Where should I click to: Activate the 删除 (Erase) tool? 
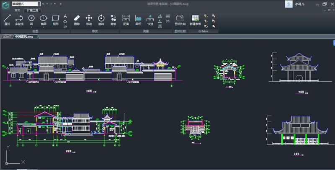[77, 20]
